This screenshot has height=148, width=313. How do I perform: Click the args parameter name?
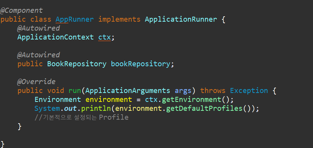pyautogui.click(x=183, y=91)
